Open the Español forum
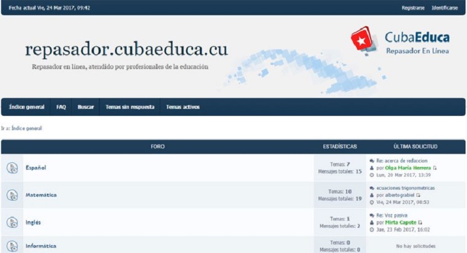Viewport: 467px width, 253px height. click(x=35, y=168)
